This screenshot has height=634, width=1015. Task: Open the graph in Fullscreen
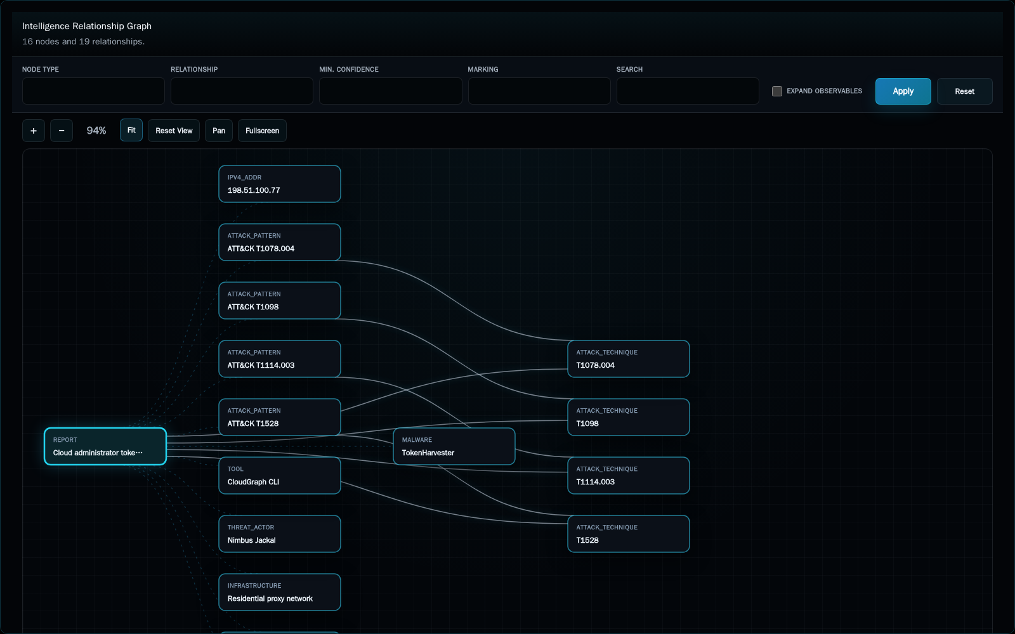tap(262, 131)
